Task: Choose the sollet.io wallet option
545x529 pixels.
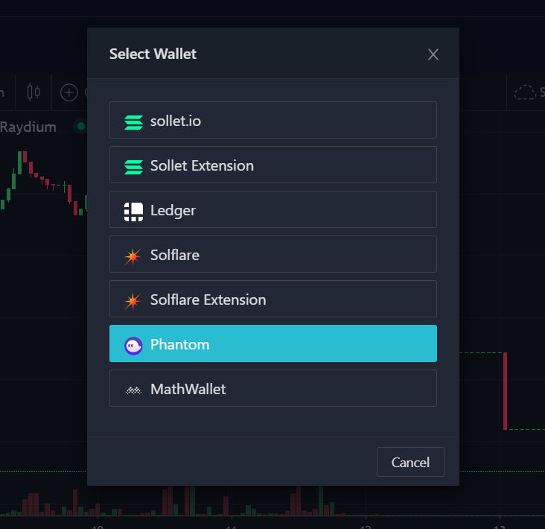Action: point(272,121)
